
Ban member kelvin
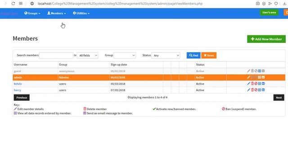click(x=256, y=84)
